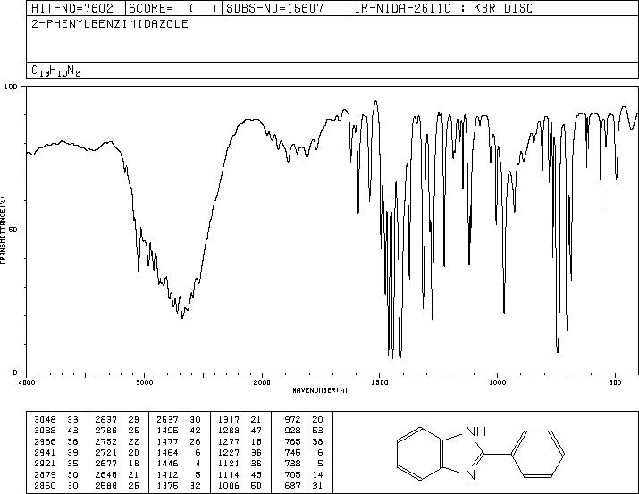Click peak table entry 2588
This screenshot has width=639, height=494.
[106, 485]
